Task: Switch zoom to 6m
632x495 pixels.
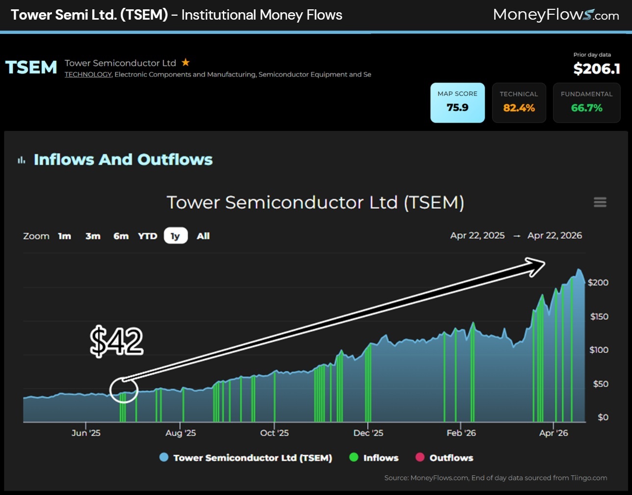Action: [121, 236]
